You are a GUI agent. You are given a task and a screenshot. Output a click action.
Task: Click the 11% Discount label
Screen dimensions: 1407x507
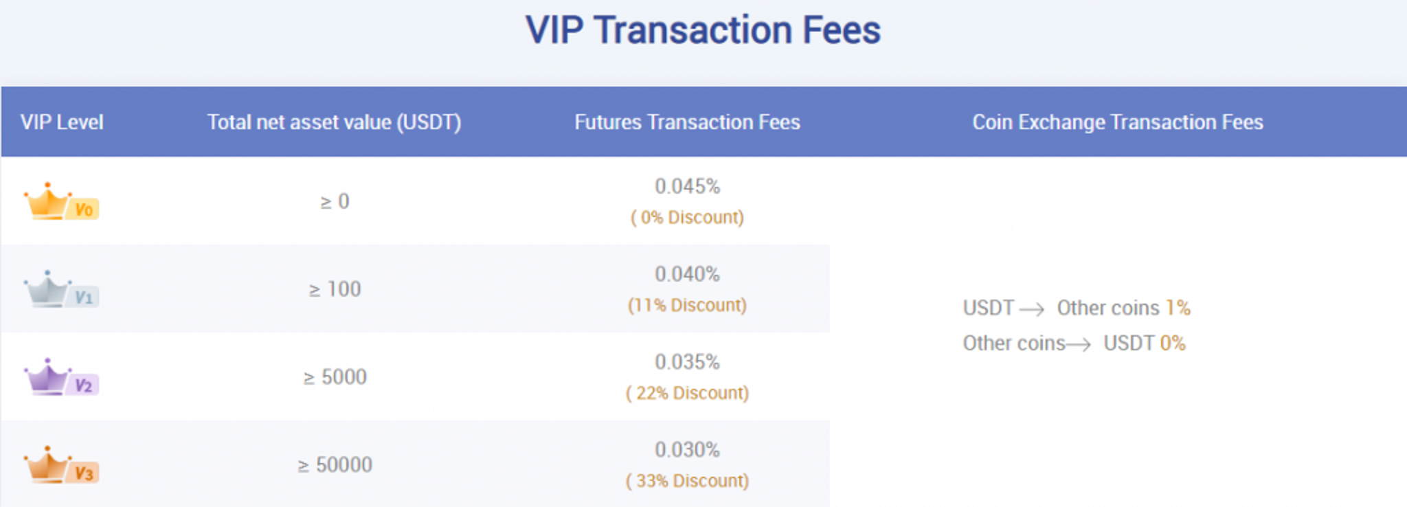[687, 305]
